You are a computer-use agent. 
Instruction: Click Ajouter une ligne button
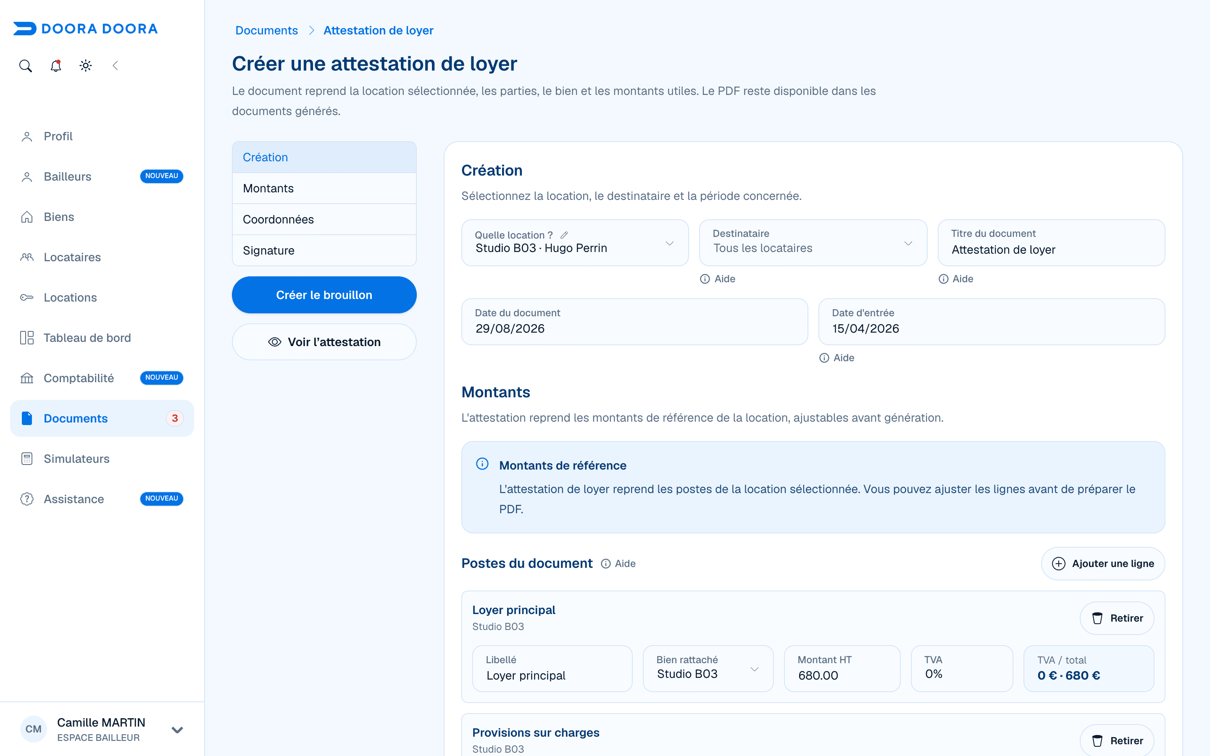(x=1103, y=564)
